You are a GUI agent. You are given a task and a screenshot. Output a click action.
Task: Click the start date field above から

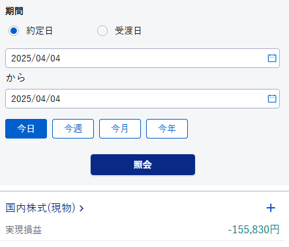click(x=142, y=58)
